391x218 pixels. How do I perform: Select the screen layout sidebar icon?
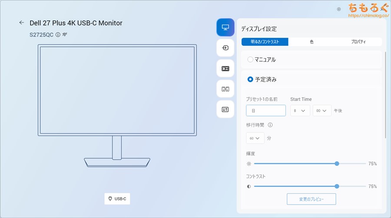pos(225,69)
